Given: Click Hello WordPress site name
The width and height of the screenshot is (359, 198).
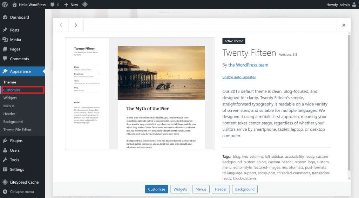Looking at the screenshot, I should point(32,5).
